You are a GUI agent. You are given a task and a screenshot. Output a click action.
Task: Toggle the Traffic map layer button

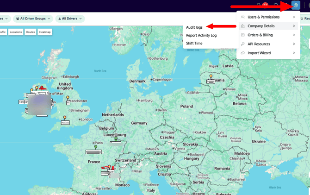click(x=3, y=32)
